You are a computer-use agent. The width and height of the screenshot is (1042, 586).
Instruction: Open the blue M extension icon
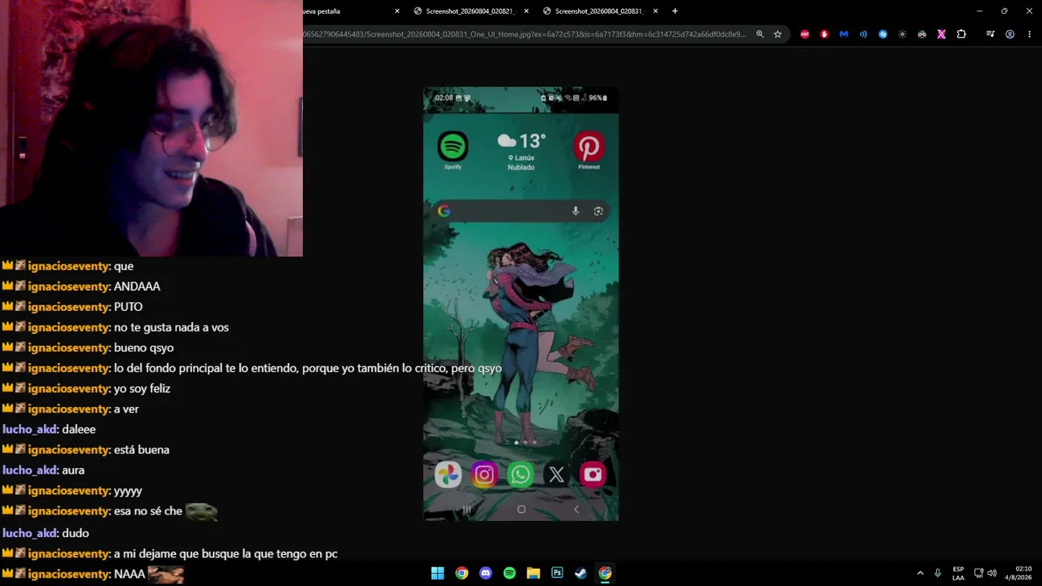tap(843, 34)
